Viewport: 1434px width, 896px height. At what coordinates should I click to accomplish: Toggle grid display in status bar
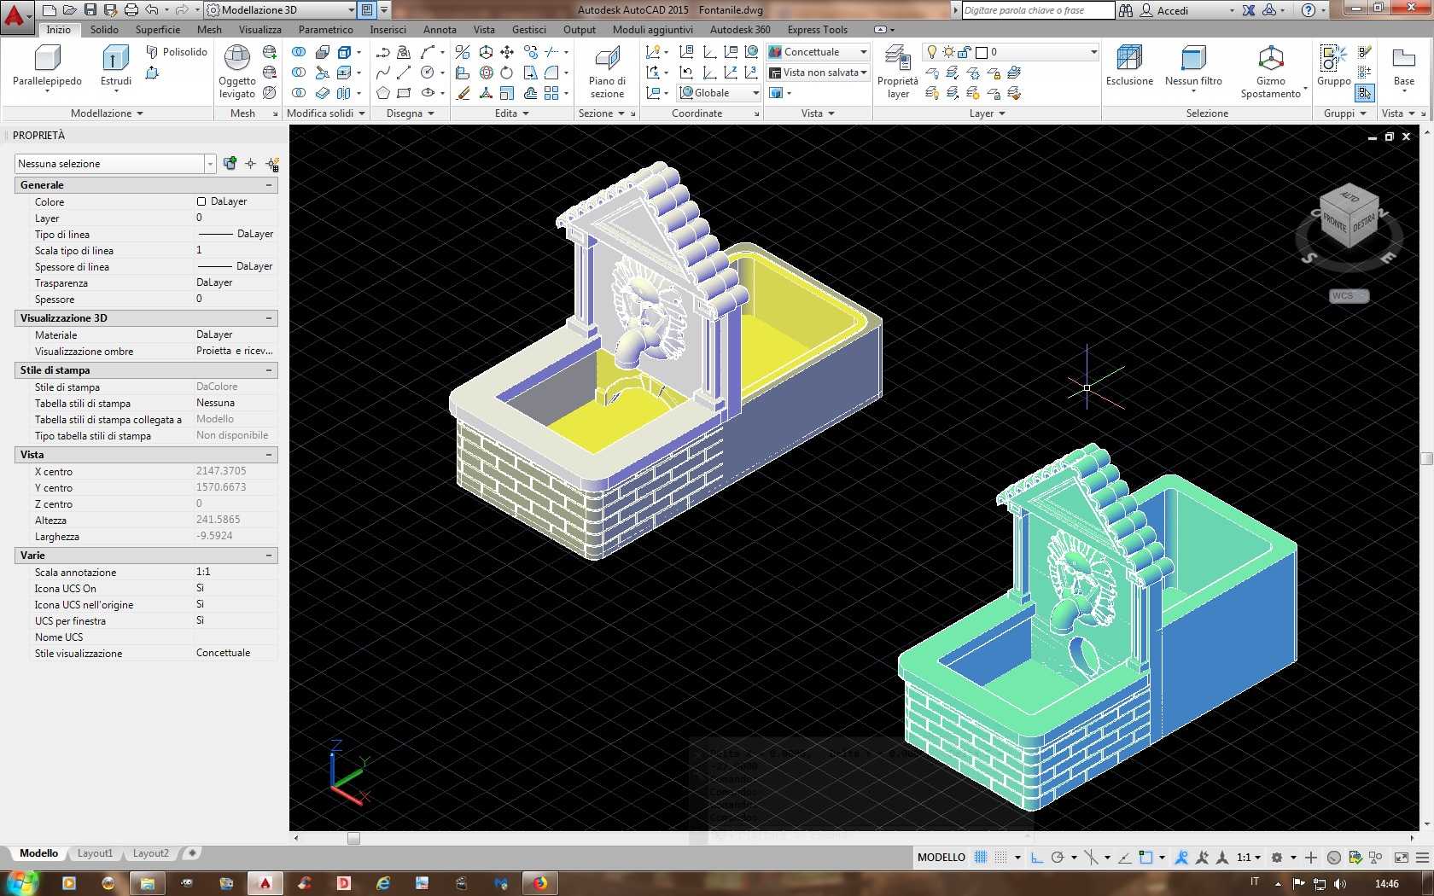pos(981,857)
